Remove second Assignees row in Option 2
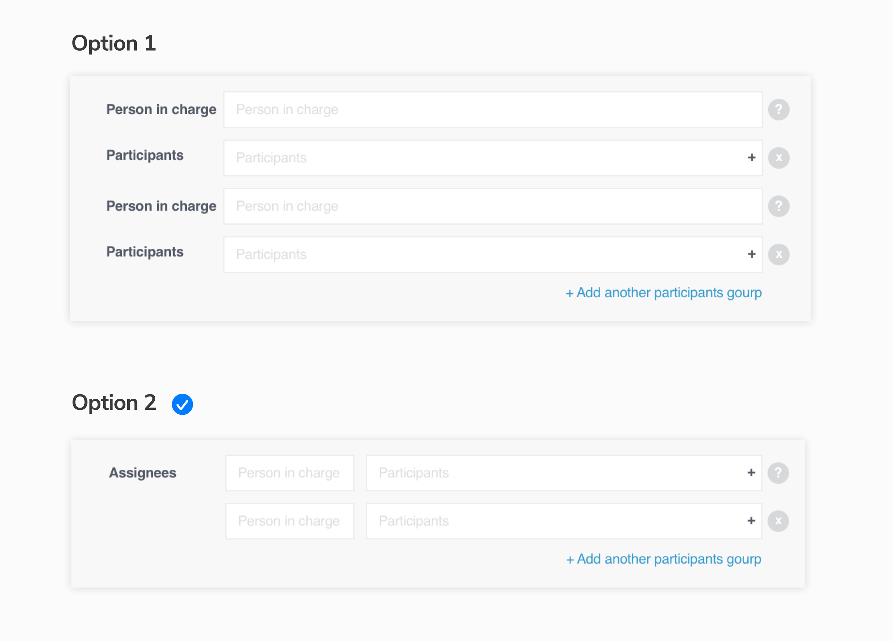This screenshot has height=641, width=893. pyautogui.click(x=778, y=521)
